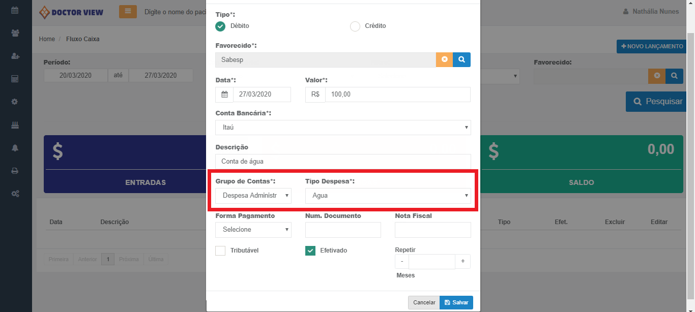Click the calendar icon in left sidebar
Viewport: 695px width, 312px height.
click(15, 10)
